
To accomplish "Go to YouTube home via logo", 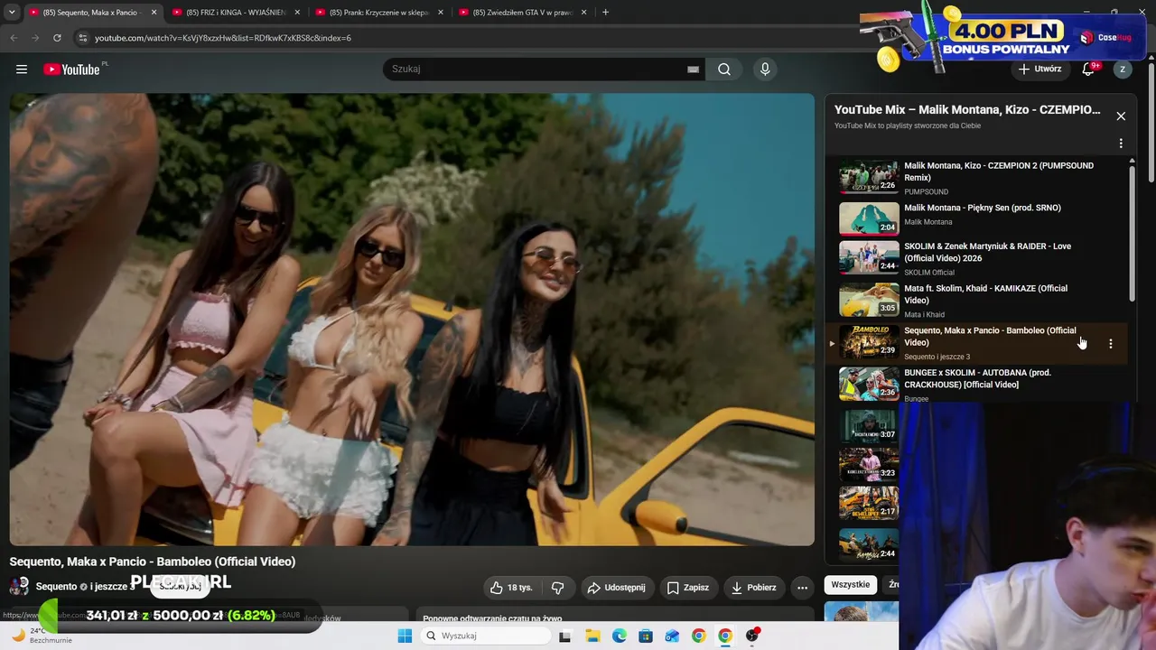I will point(72,70).
